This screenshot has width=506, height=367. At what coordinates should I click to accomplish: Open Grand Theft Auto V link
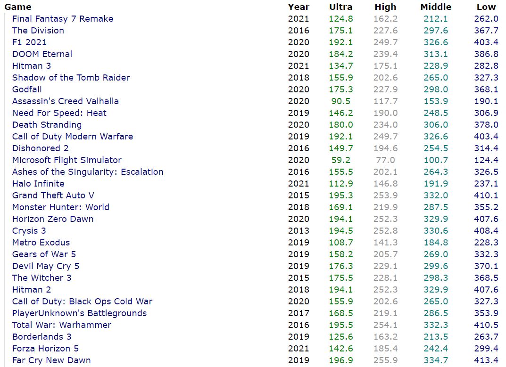point(53,196)
